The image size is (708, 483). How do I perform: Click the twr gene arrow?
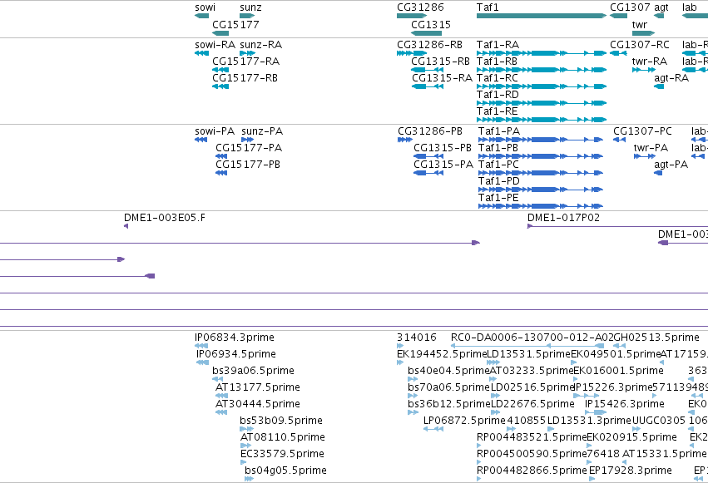pyautogui.click(x=643, y=33)
